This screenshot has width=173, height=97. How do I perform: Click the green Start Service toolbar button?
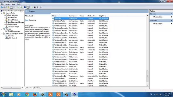pos(32,7)
